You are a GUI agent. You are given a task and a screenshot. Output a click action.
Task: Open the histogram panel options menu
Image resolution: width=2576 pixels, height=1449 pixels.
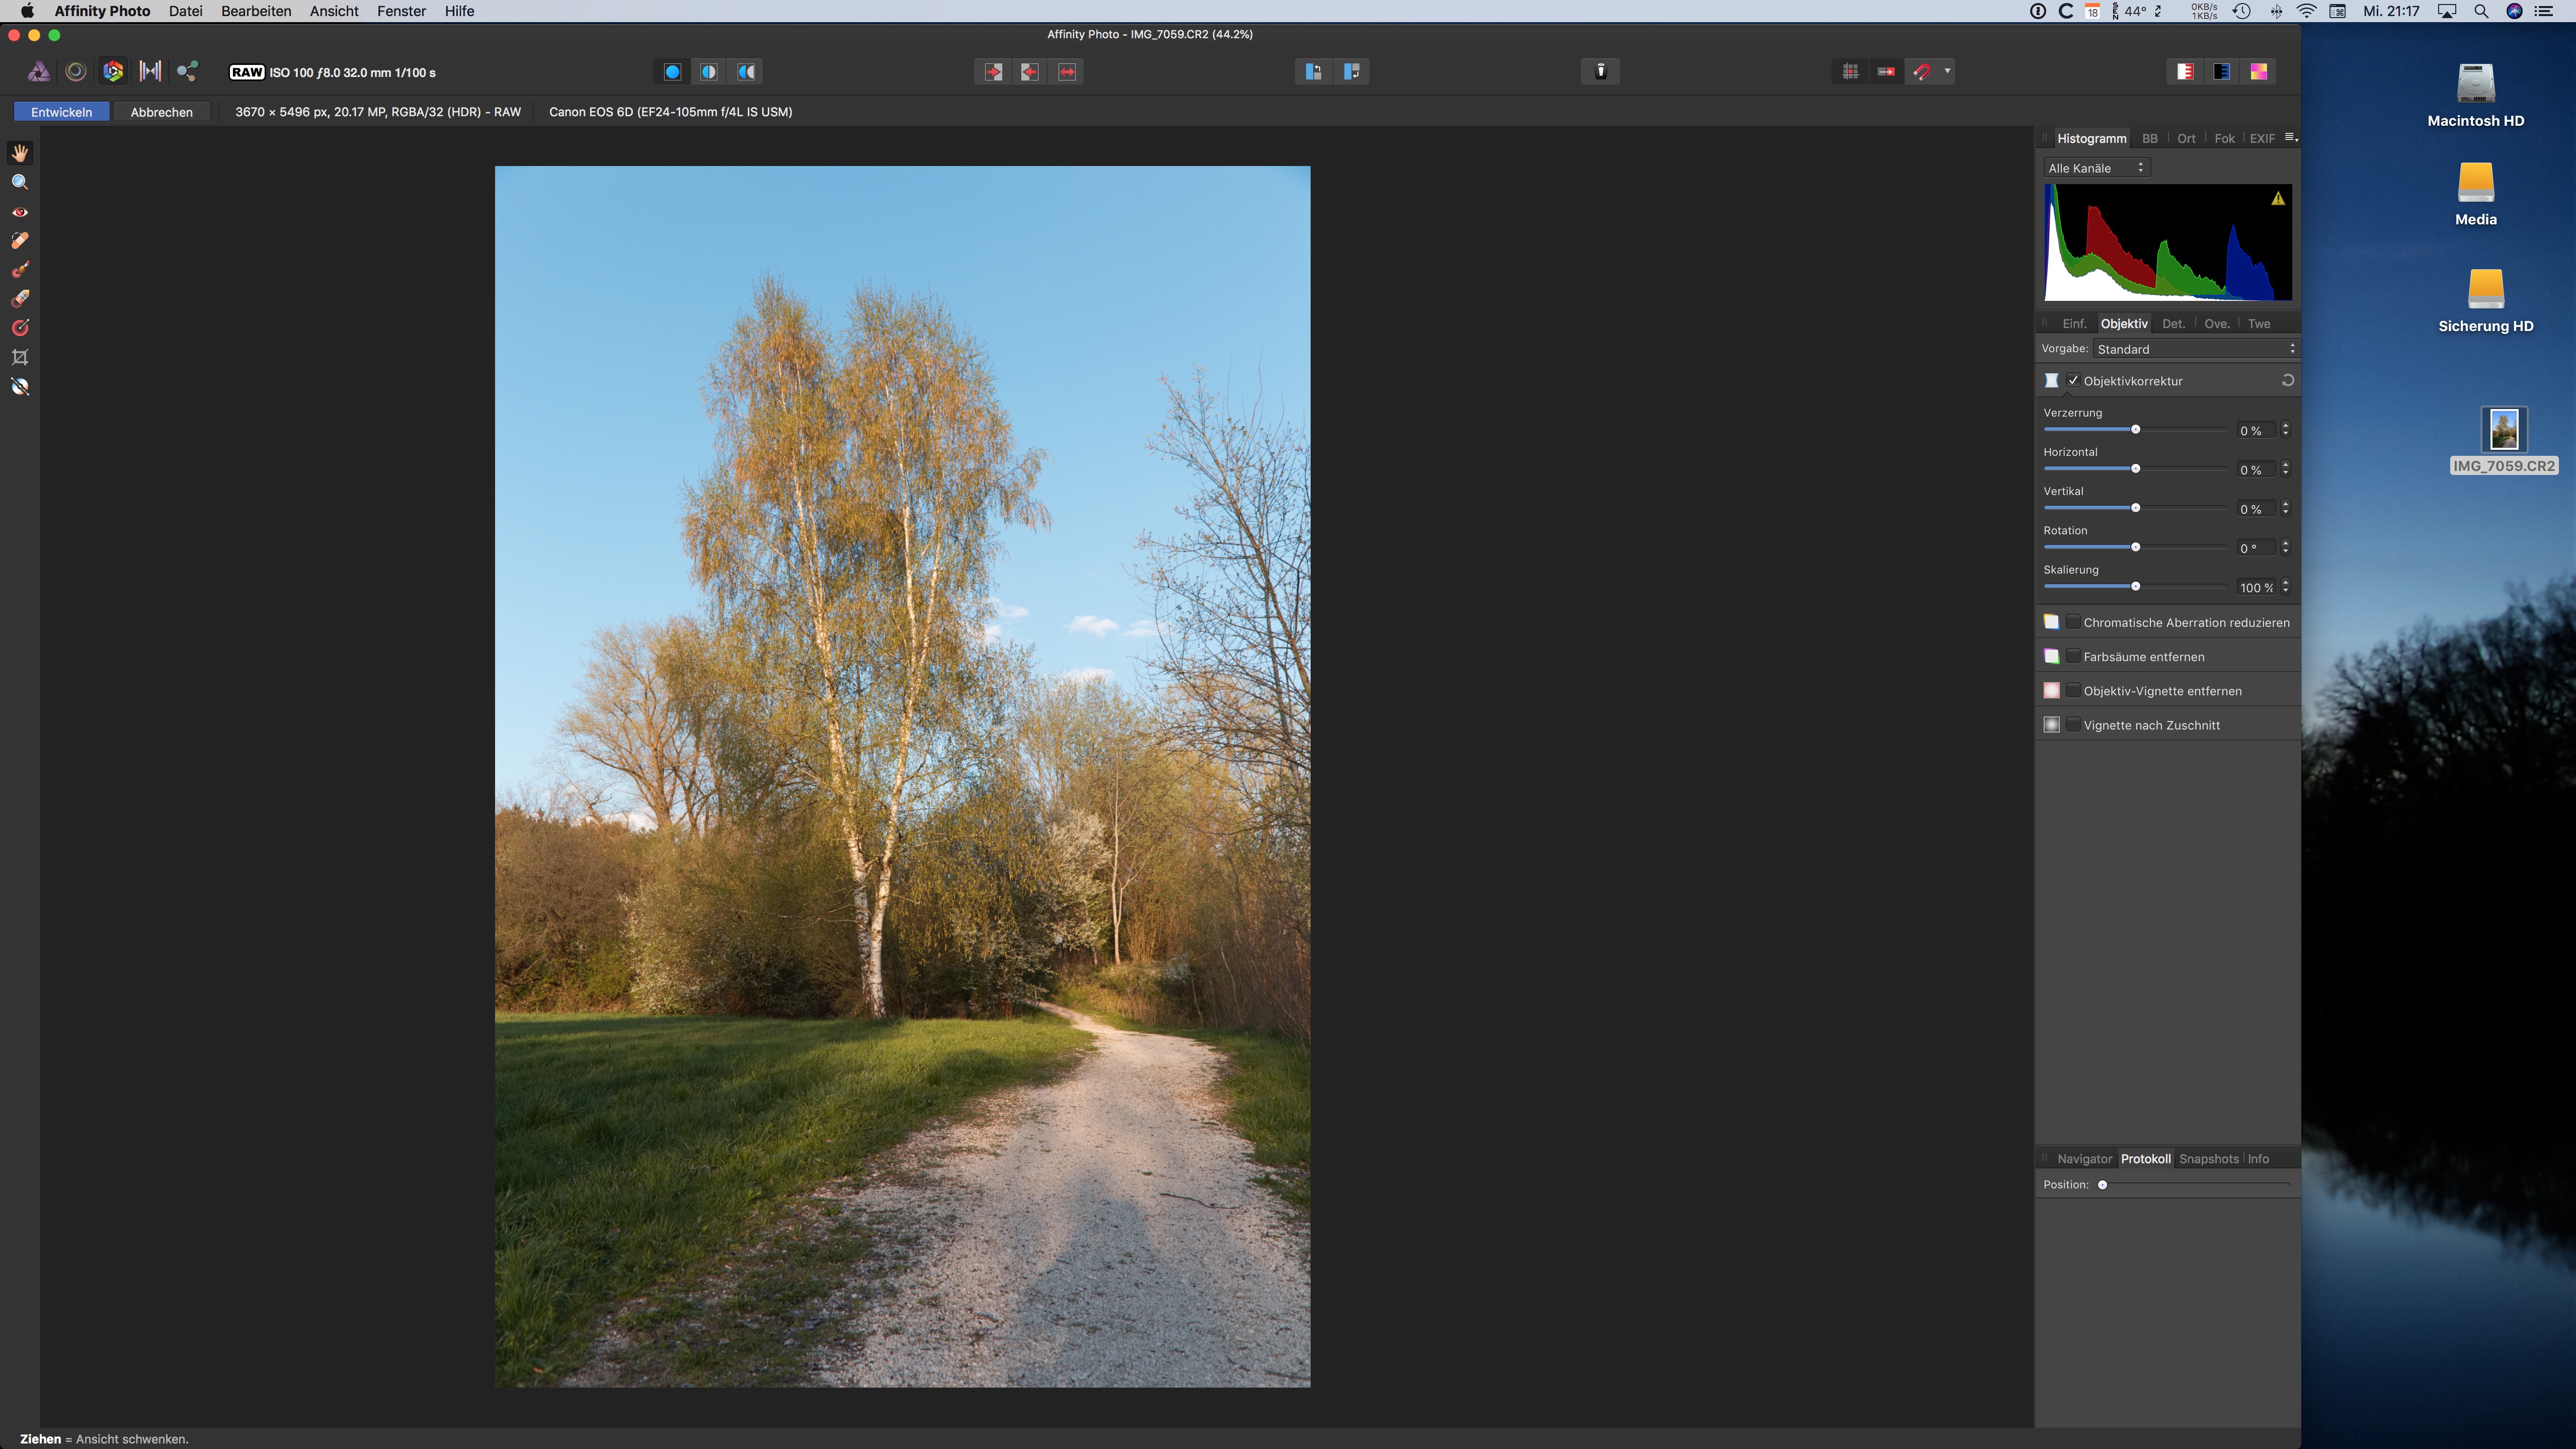(x=2291, y=137)
